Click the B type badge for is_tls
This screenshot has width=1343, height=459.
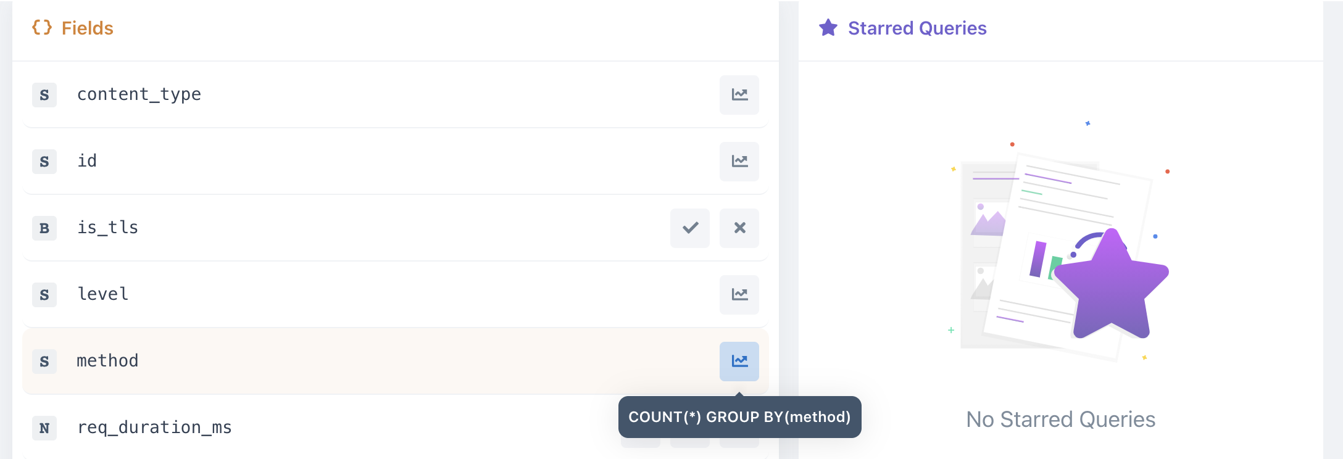pos(44,228)
